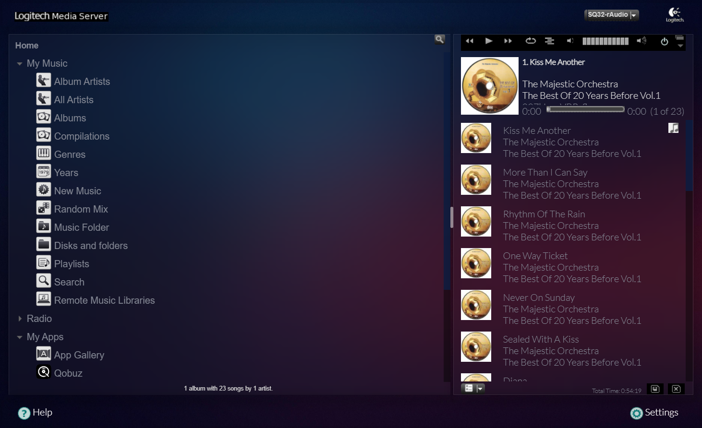This screenshot has width=702, height=428.
Task: Toggle shuffle mode in player toolbar
Action: [550, 41]
